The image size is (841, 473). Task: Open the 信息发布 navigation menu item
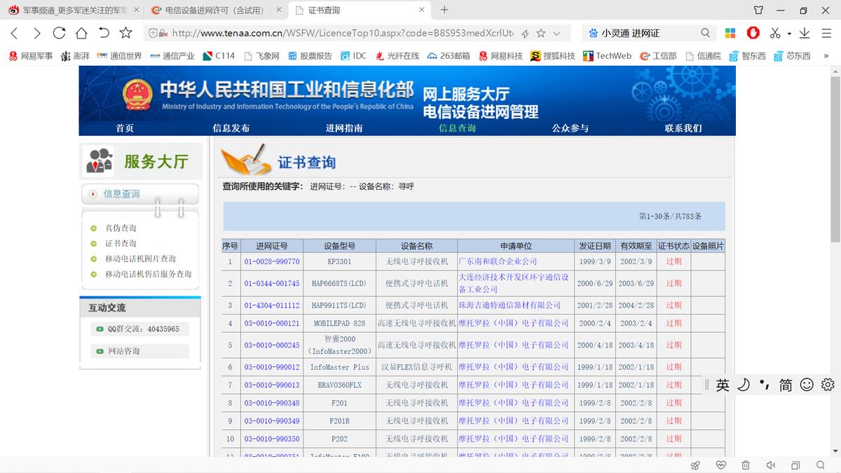pyautogui.click(x=231, y=128)
